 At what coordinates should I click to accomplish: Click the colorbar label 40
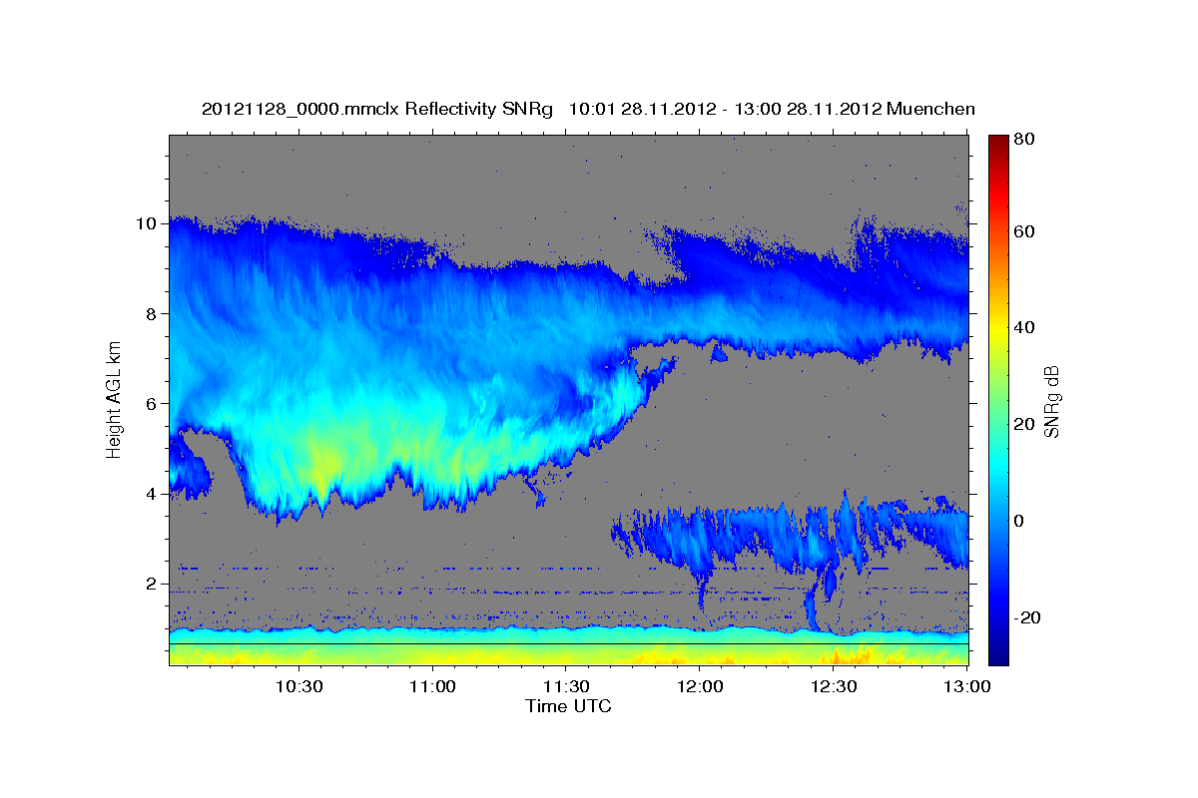(1023, 327)
